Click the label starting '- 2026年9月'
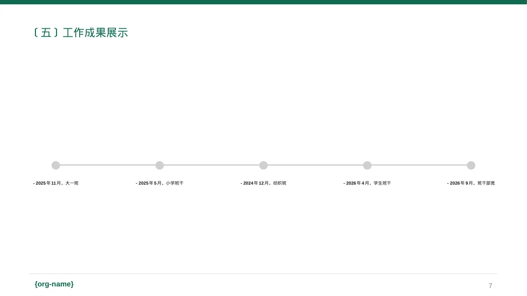Screen dimensions: 527x296 [x=471, y=183]
